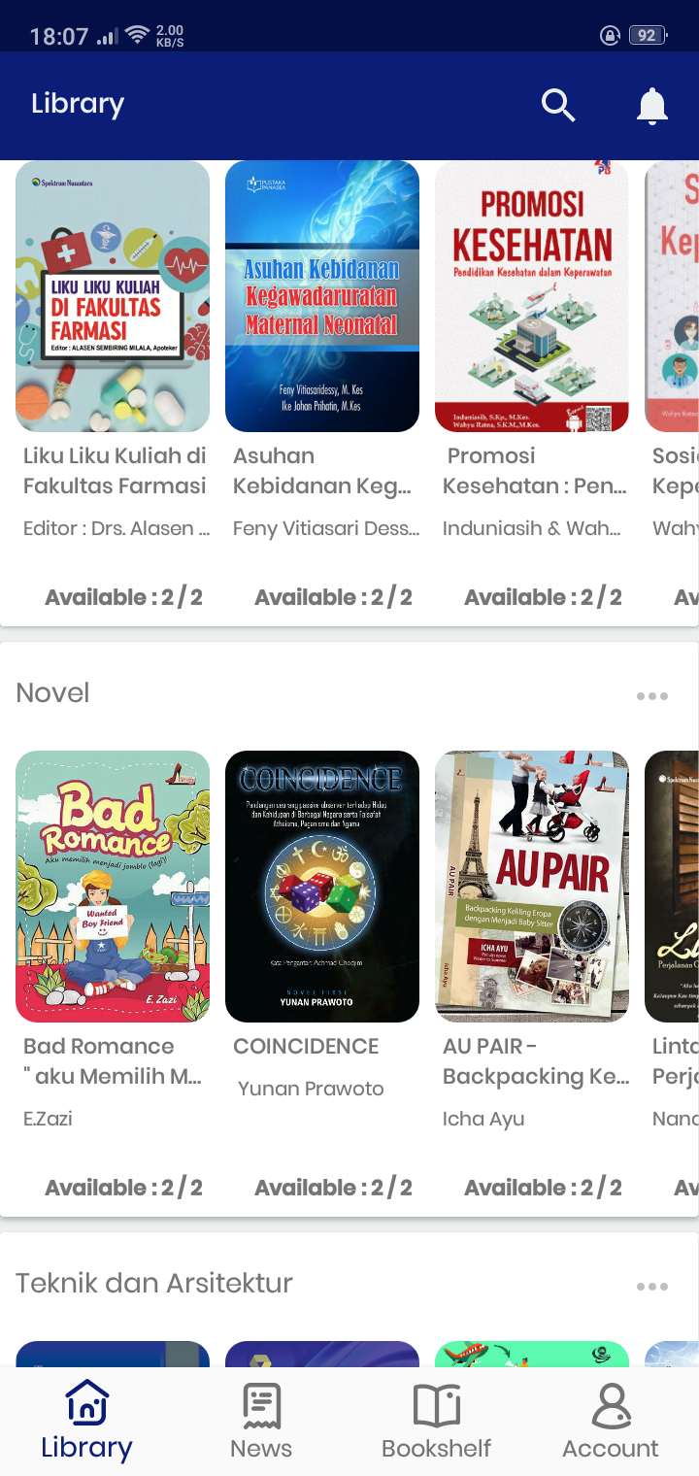Screen dimensions: 699x1476
Task: Tap the Icha Ayu author text
Action: point(483,1119)
